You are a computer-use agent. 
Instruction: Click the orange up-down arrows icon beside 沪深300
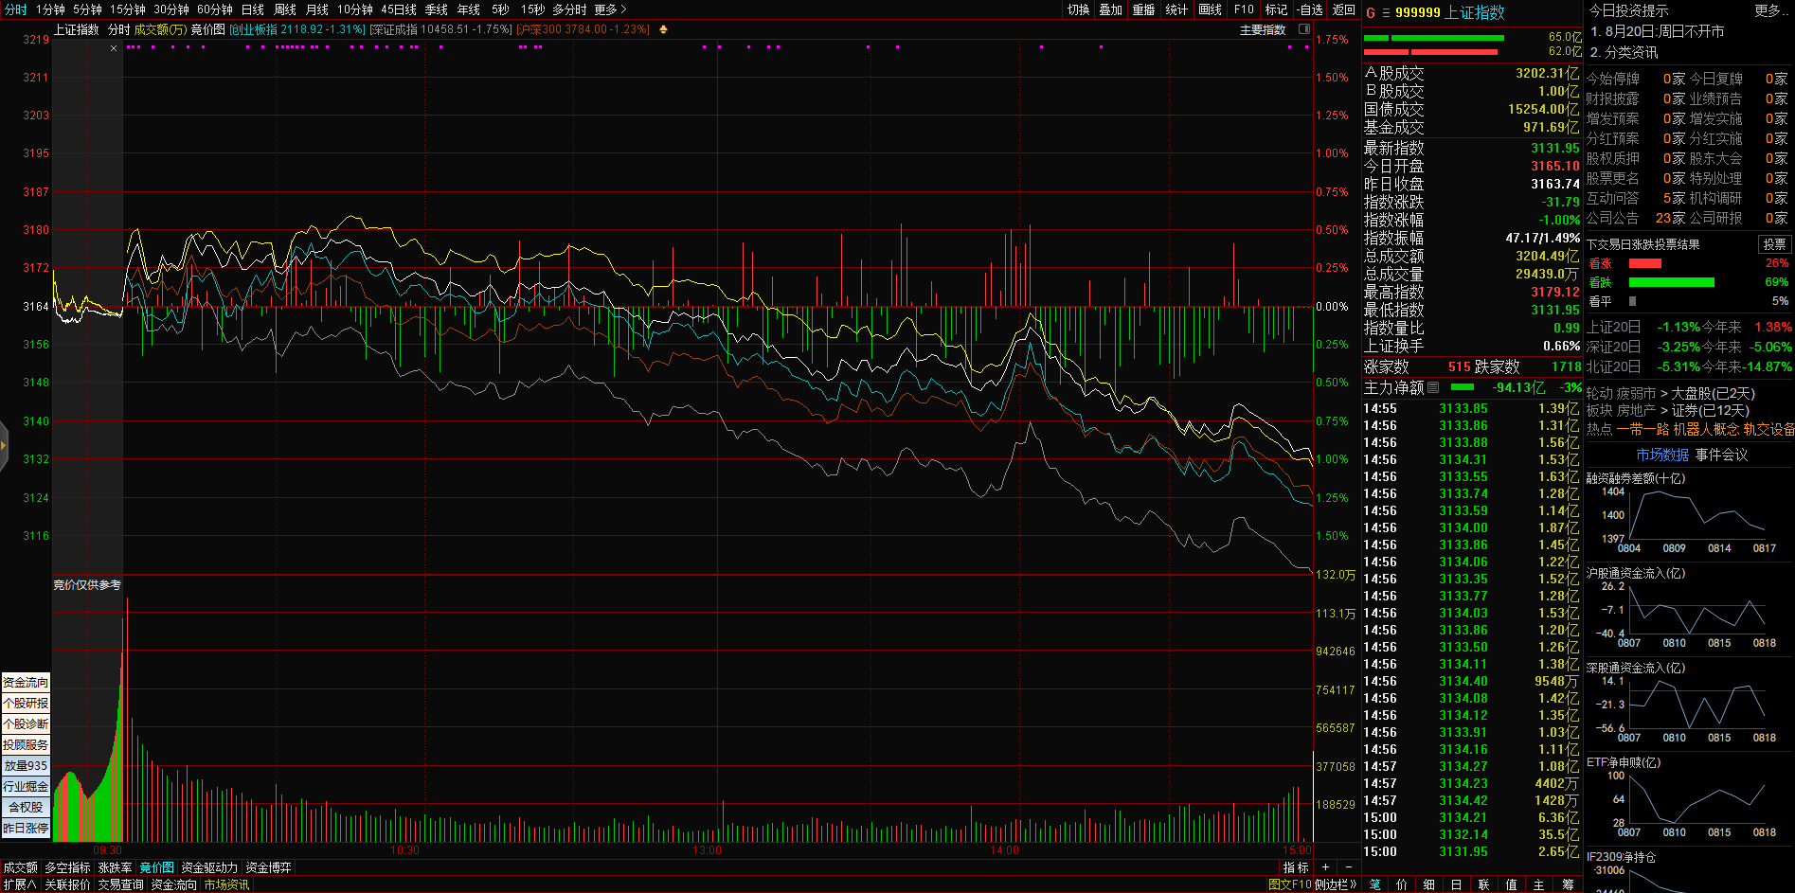pos(663,29)
